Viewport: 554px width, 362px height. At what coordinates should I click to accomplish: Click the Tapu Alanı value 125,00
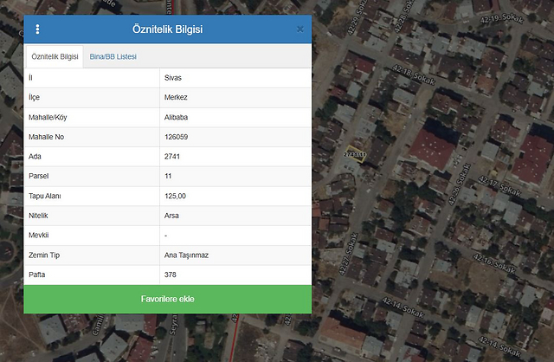pyautogui.click(x=175, y=196)
